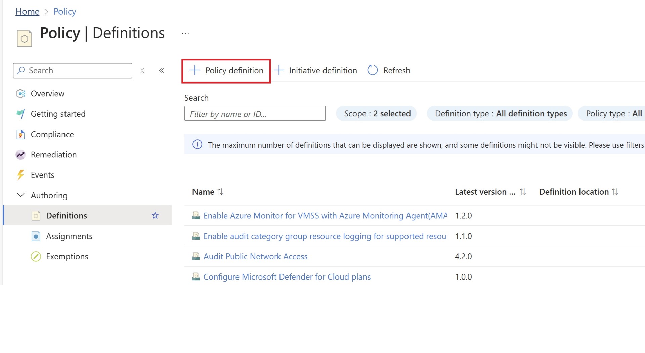
Task: Click the Overview icon in sidebar
Action: click(x=20, y=94)
